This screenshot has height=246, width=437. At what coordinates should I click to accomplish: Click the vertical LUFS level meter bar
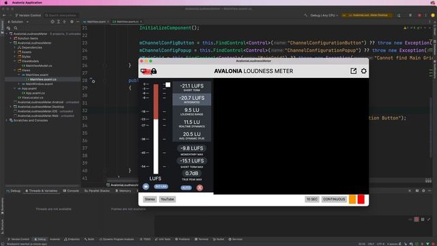pyautogui.click(x=156, y=129)
